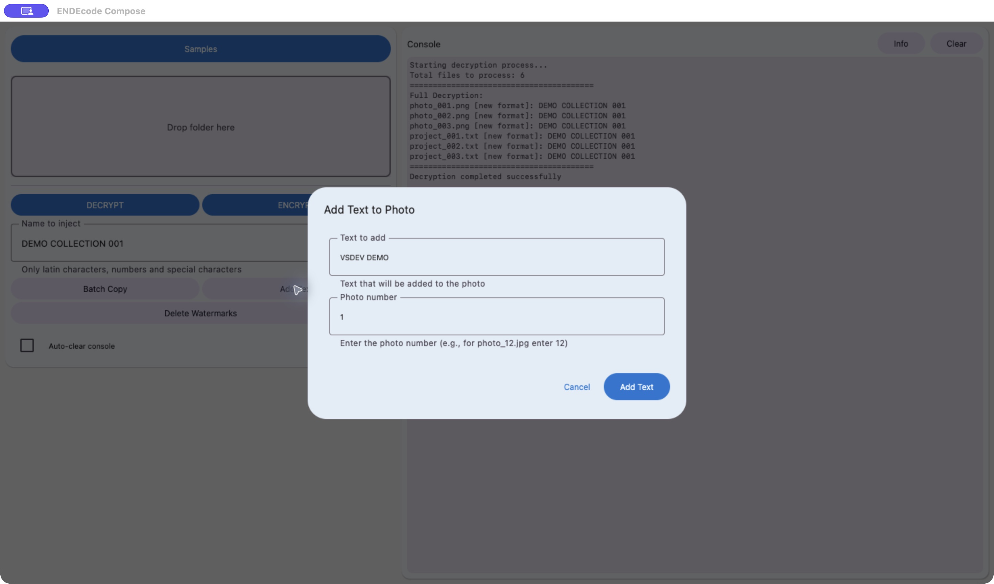Viewport: 994px width, 584px height.
Task: Select the photo_001.png console line
Action: click(x=518, y=106)
